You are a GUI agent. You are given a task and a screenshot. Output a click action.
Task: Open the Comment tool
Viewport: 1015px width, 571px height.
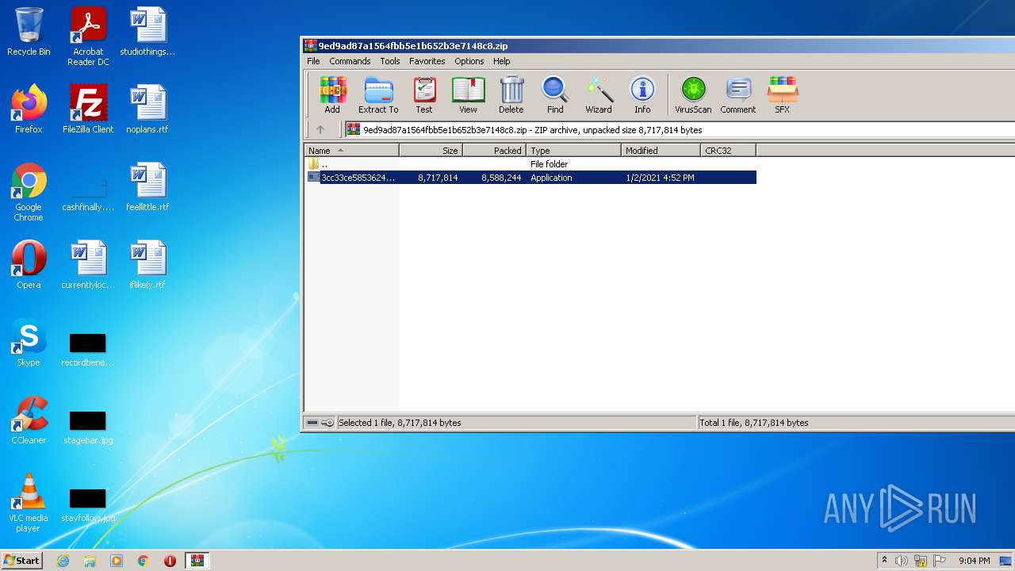click(738, 95)
